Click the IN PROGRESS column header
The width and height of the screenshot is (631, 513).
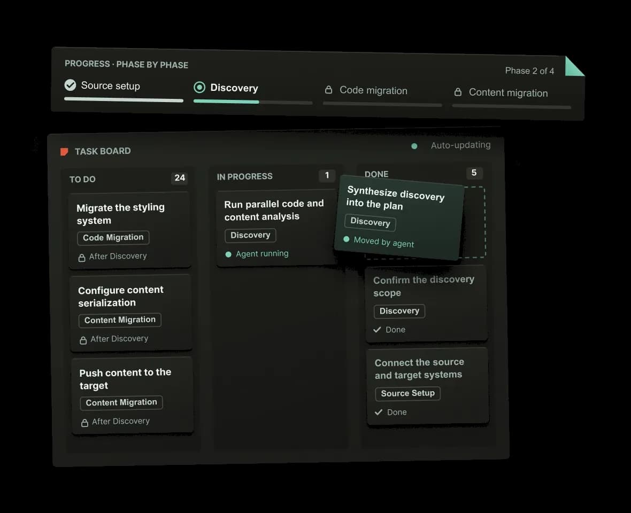click(x=245, y=176)
